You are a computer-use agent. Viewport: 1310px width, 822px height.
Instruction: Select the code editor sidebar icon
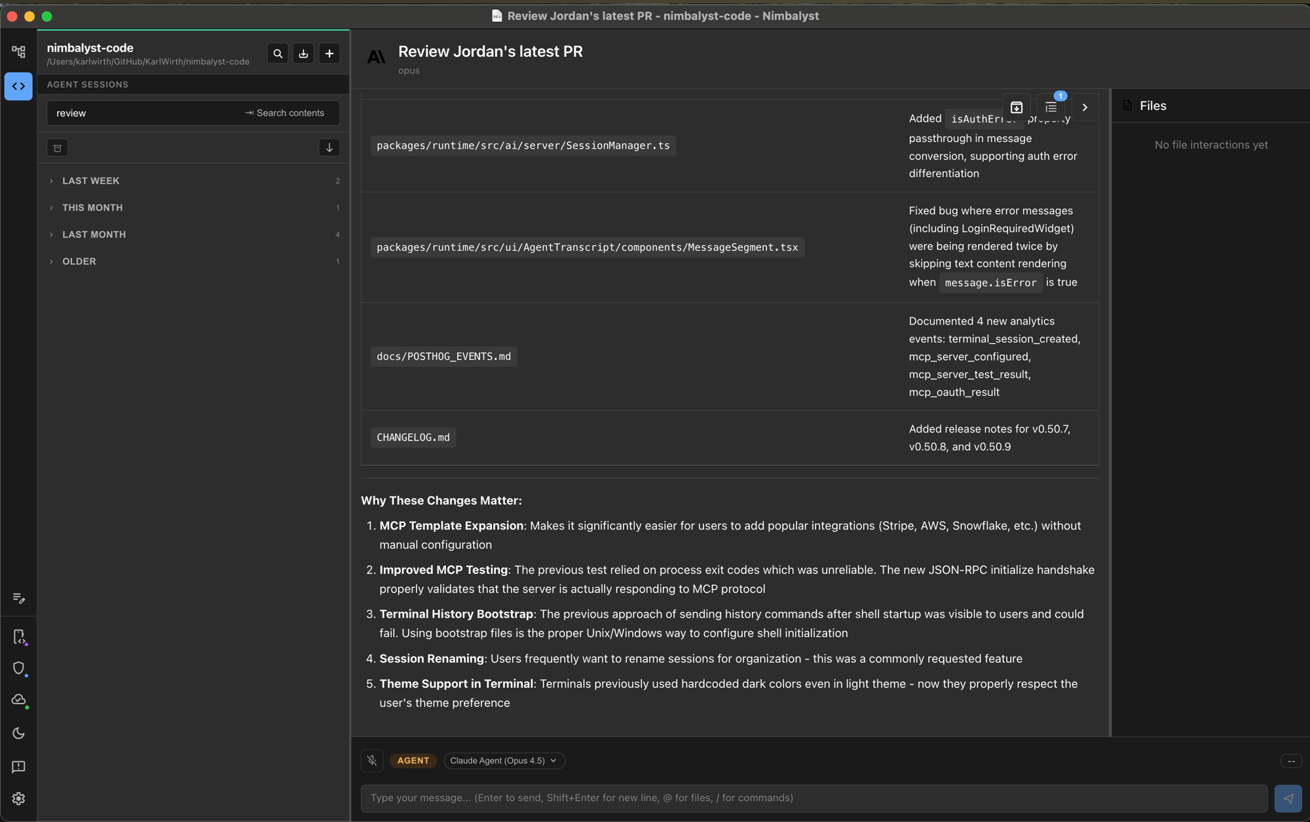pos(18,86)
